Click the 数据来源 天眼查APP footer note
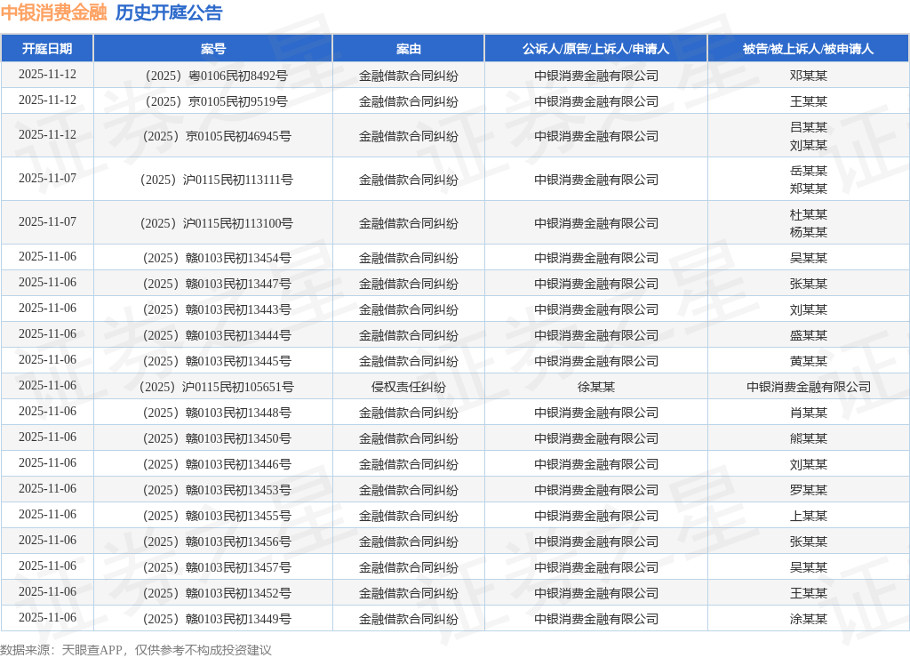 136,650
